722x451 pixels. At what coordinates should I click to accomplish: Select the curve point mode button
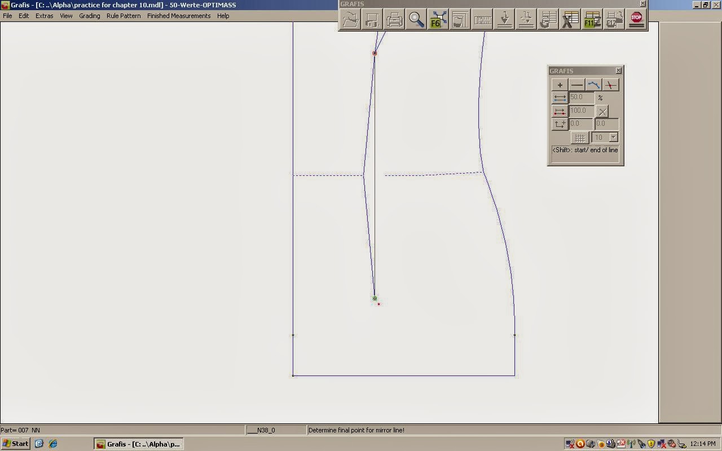pyautogui.click(x=593, y=85)
